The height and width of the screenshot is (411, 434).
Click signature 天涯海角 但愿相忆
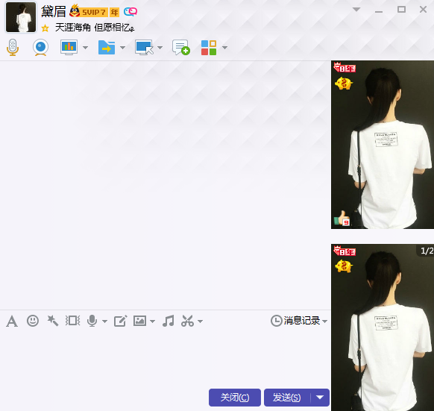tap(95, 28)
